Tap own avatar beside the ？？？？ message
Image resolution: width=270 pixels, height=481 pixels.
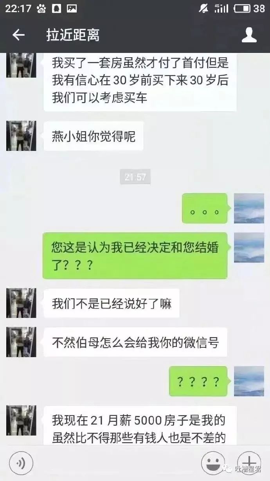point(249,381)
